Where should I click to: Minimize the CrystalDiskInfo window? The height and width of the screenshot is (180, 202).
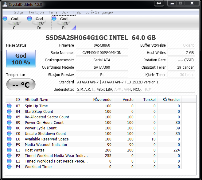172,3
